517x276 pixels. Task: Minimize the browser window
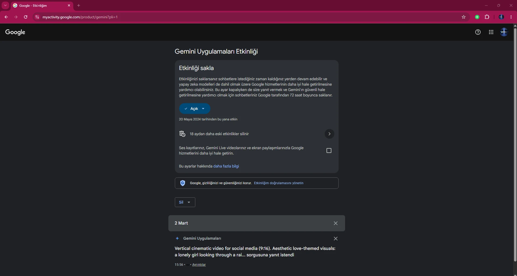point(486,5)
